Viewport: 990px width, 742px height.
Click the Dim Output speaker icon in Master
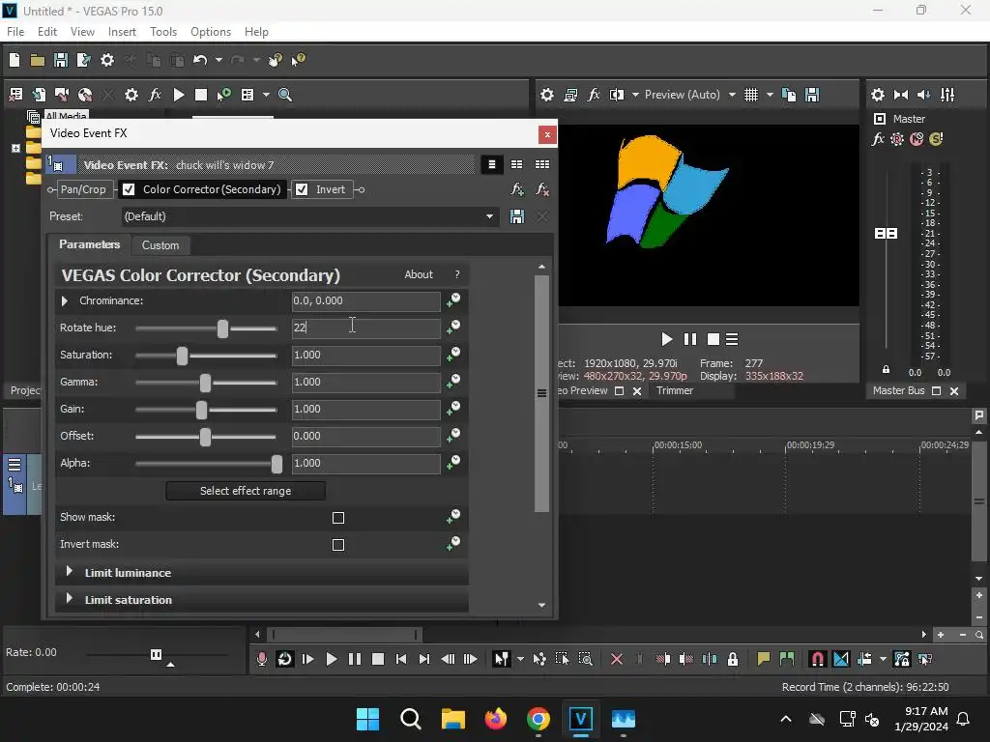tap(923, 95)
